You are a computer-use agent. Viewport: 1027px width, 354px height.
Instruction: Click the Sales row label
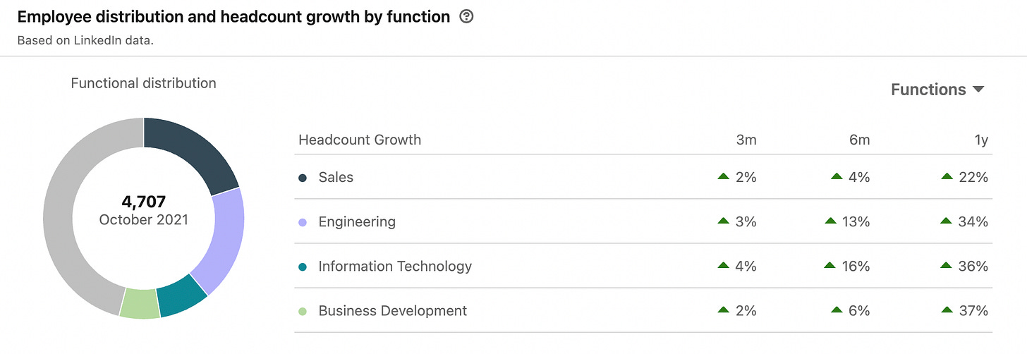(x=336, y=178)
